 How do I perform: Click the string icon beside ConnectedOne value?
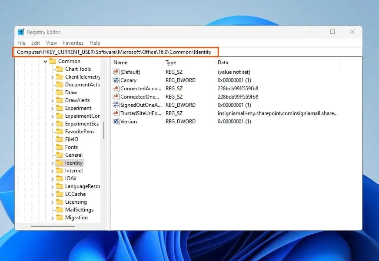116,97
